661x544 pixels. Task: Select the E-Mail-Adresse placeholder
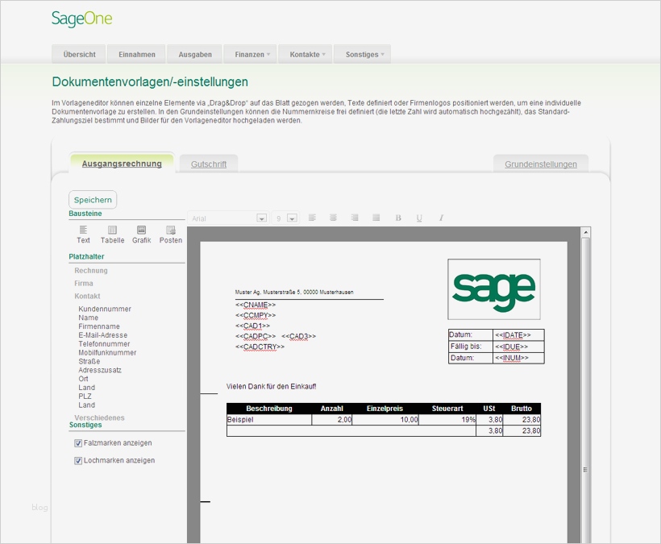tap(103, 335)
